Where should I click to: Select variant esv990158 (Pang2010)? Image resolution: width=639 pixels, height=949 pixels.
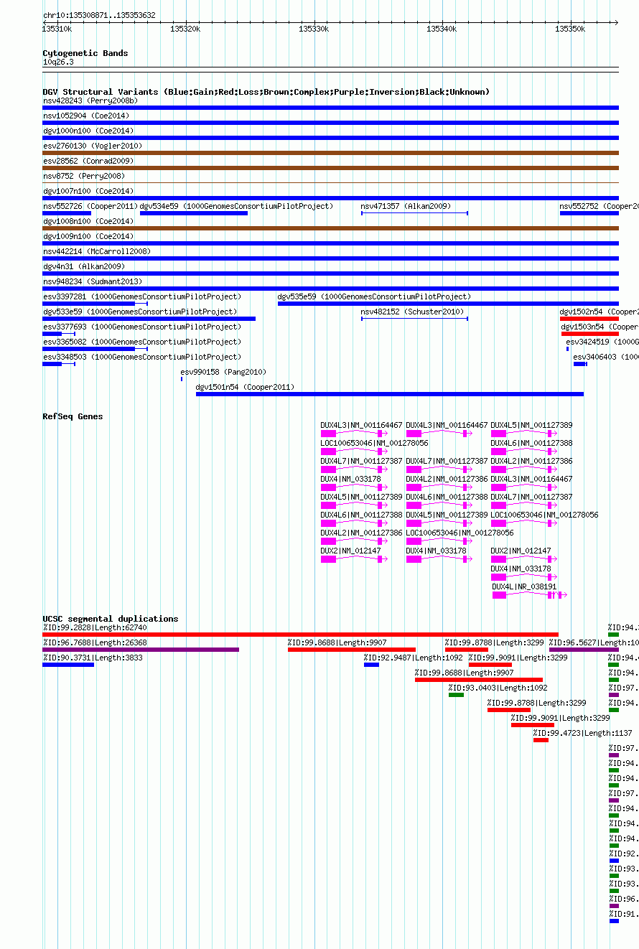coord(223,372)
